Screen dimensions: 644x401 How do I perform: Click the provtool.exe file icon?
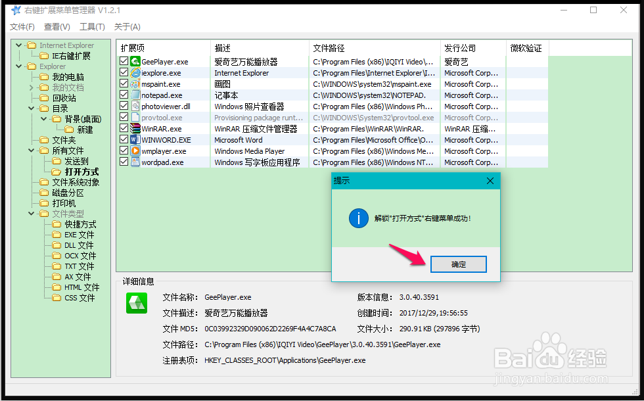[x=135, y=118]
